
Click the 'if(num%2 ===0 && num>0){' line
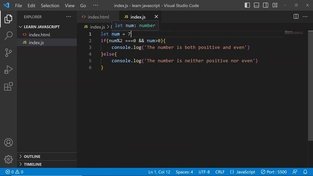pos(133,41)
